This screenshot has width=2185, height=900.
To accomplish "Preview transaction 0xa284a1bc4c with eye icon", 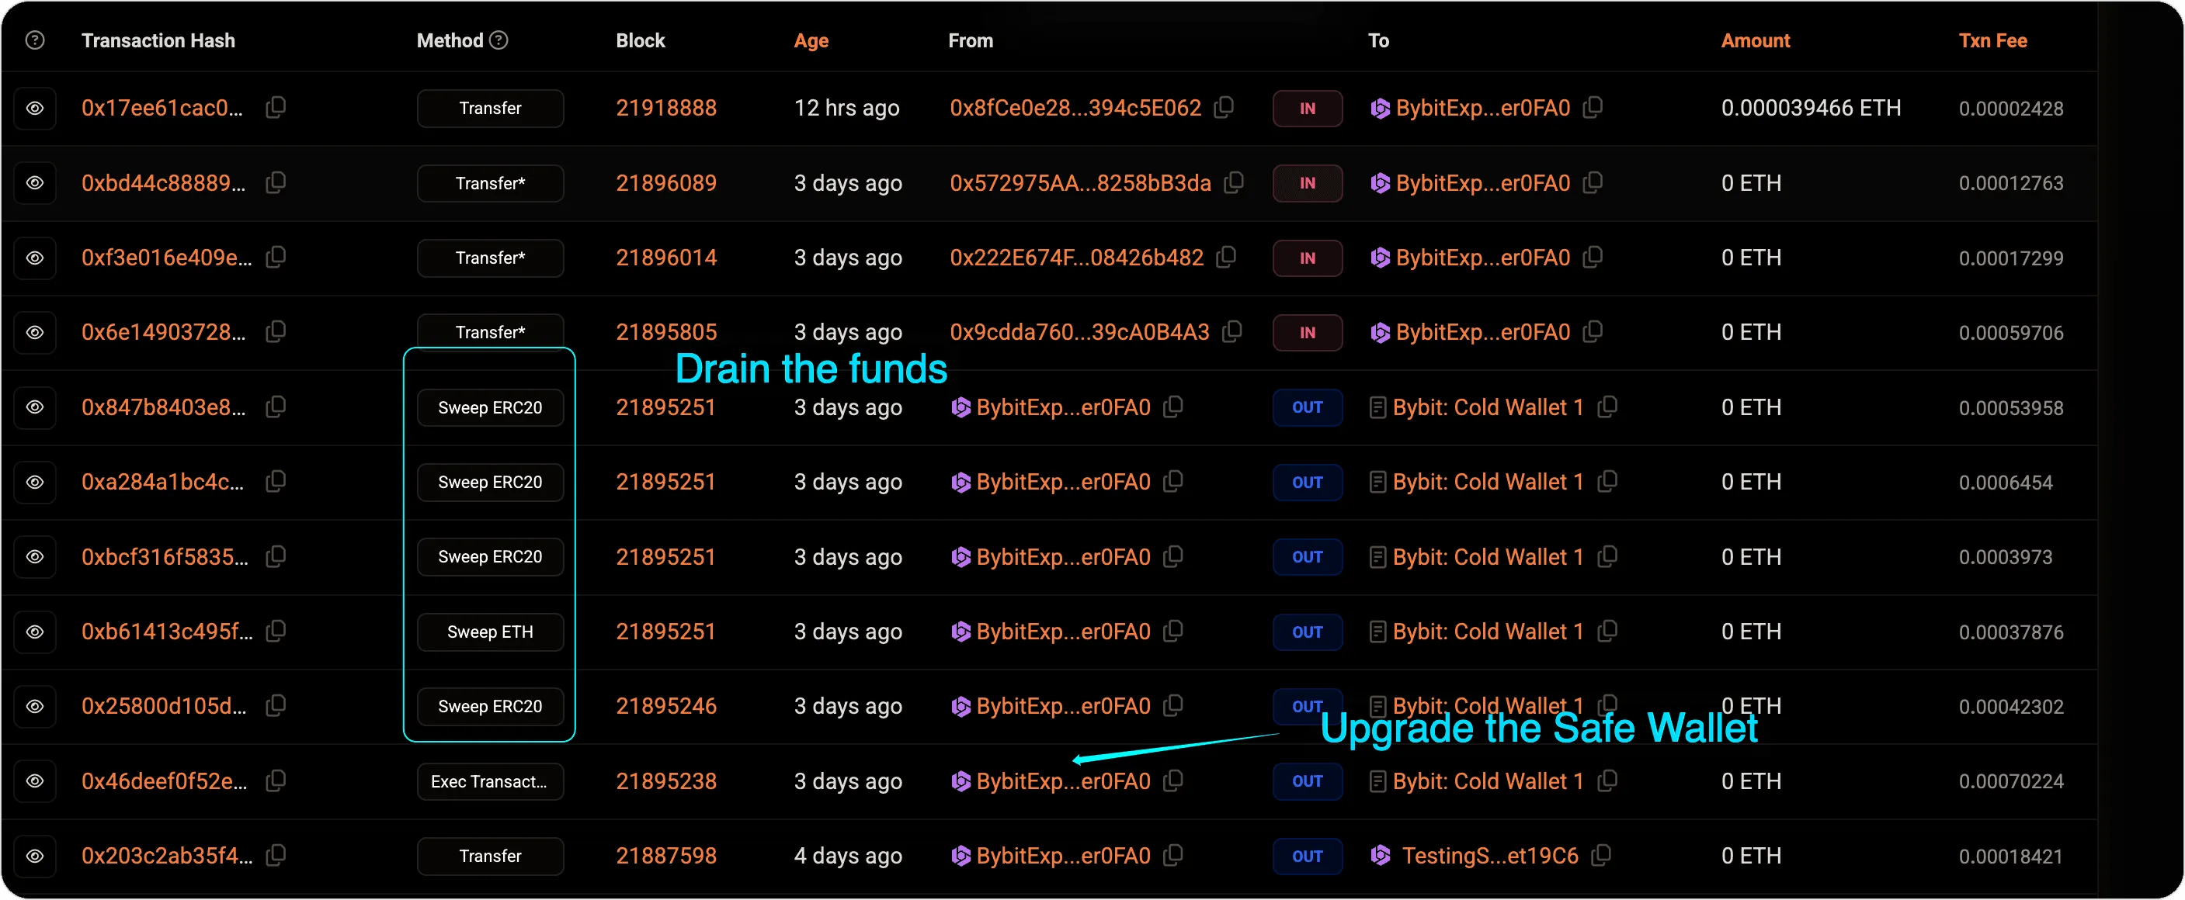I will (x=35, y=483).
